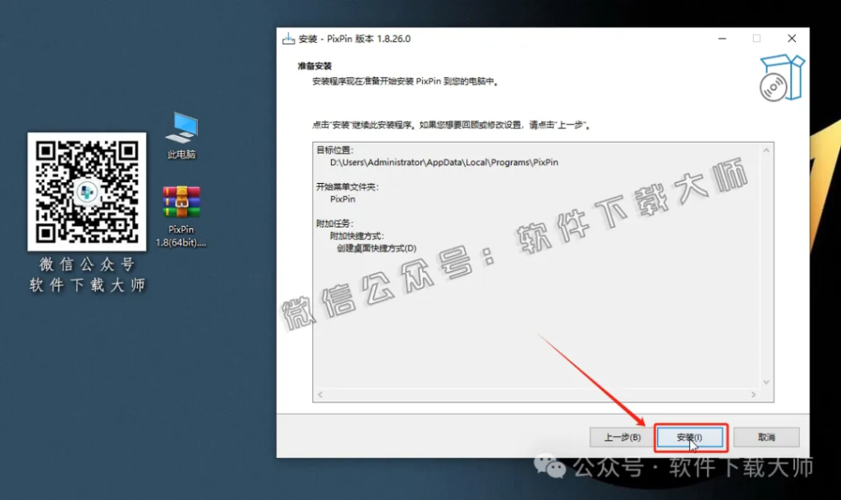The height and width of the screenshot is (500, 841).
Task: Click the open-box graphic in the wizard header
Action: coord(782,76)
